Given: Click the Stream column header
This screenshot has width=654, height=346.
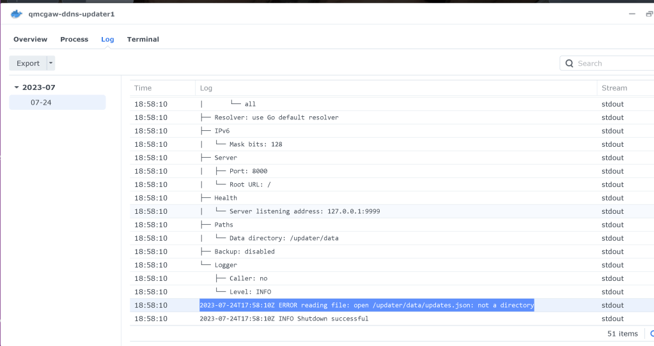Looking at the screenshot, I should 625,88.
